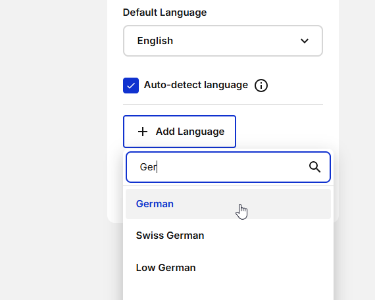
Task: Click the plus icon in Add Language
Action: pyautogui.click(x=143, y=132)
